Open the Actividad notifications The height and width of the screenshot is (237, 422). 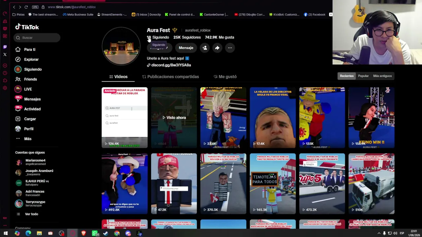(x=32, y=109)
